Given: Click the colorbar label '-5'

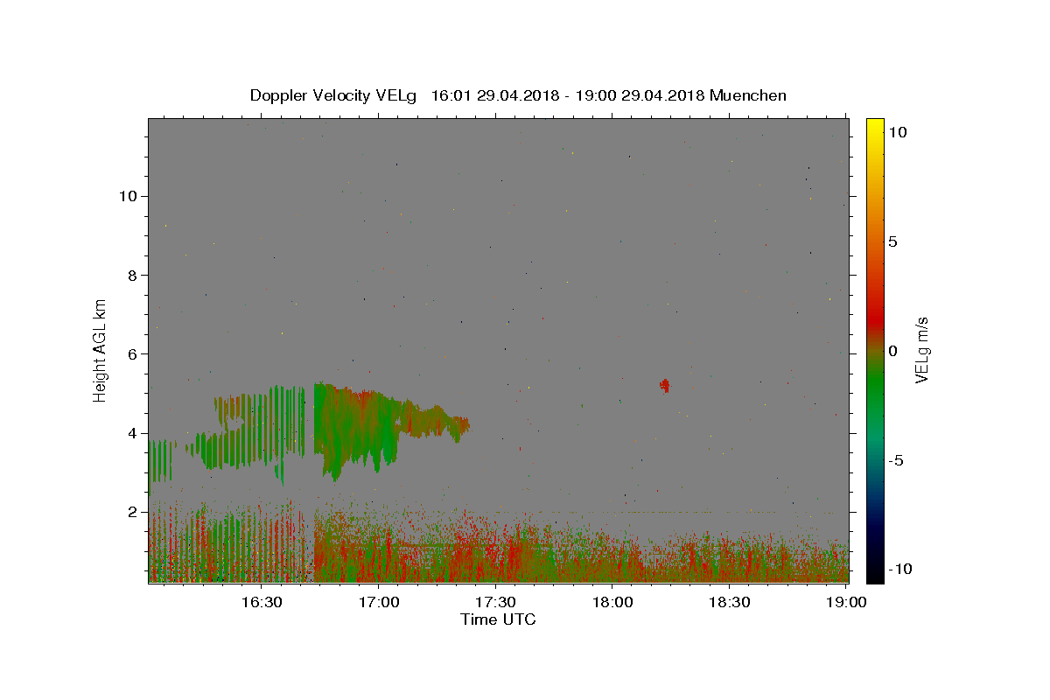Looking at the screenshot, I should click(895, 460).
